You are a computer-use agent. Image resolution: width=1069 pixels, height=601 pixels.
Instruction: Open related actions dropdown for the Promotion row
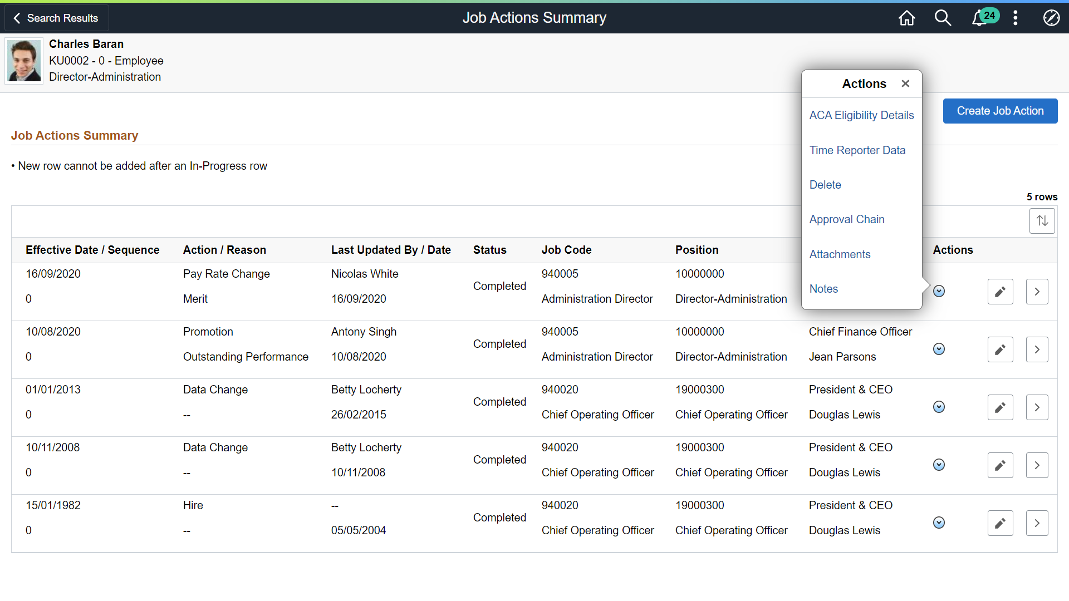point(939,349)
